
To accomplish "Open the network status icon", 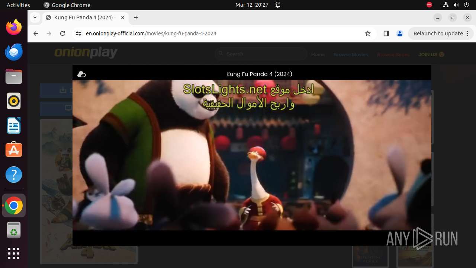I will point(446,5).
